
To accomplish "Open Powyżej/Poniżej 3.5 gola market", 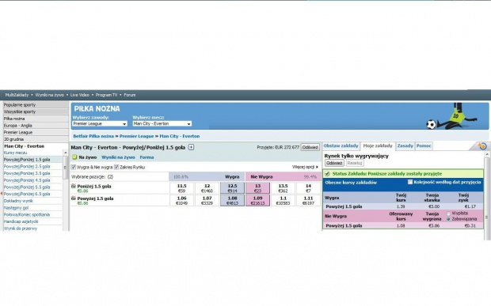I will (27, 173).
